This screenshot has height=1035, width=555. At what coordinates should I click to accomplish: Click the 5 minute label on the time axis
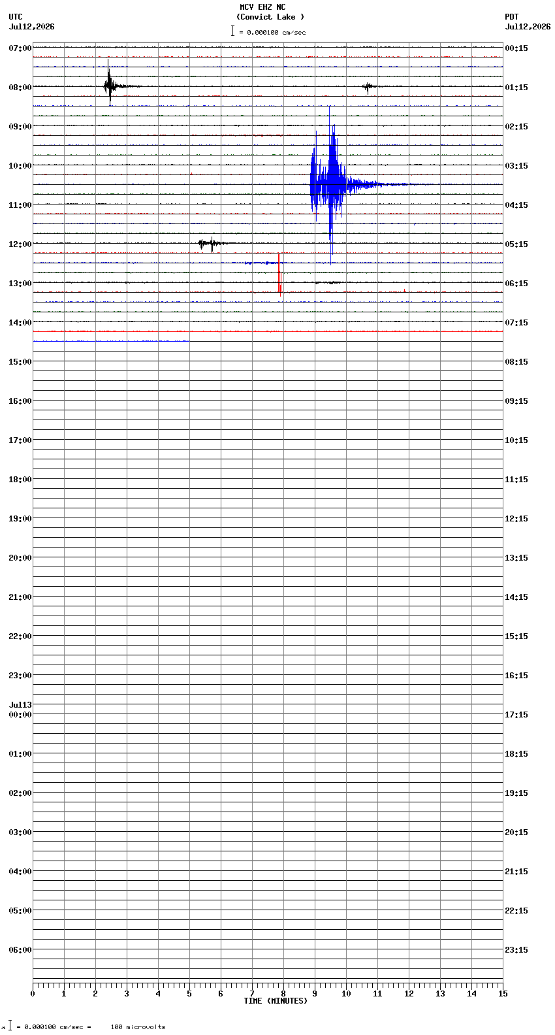pyautogui.click(x=189, y=994)
